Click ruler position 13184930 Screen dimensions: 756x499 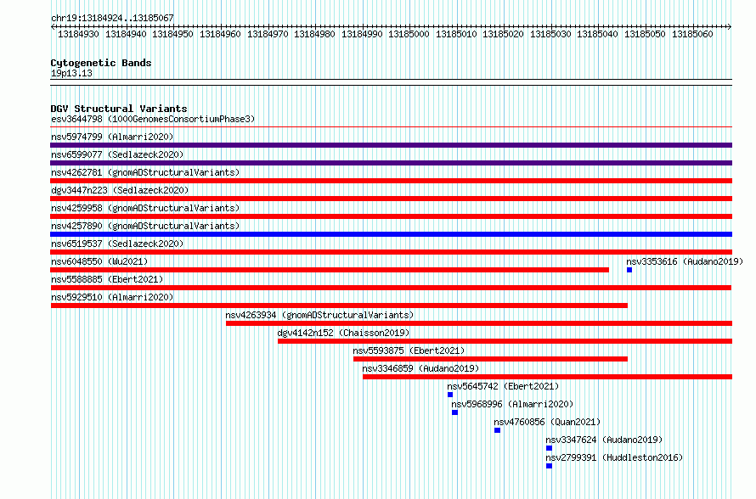click(78, 34)
